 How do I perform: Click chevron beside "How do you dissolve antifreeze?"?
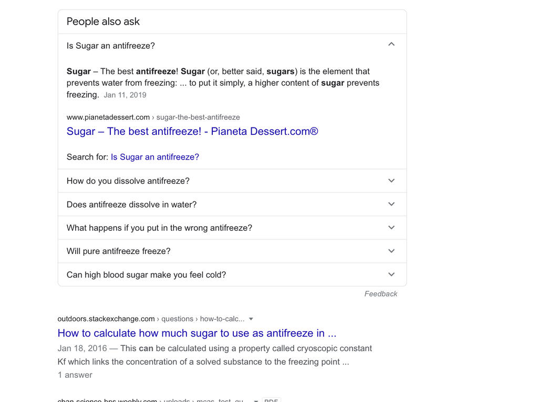[x=391, y=181]
